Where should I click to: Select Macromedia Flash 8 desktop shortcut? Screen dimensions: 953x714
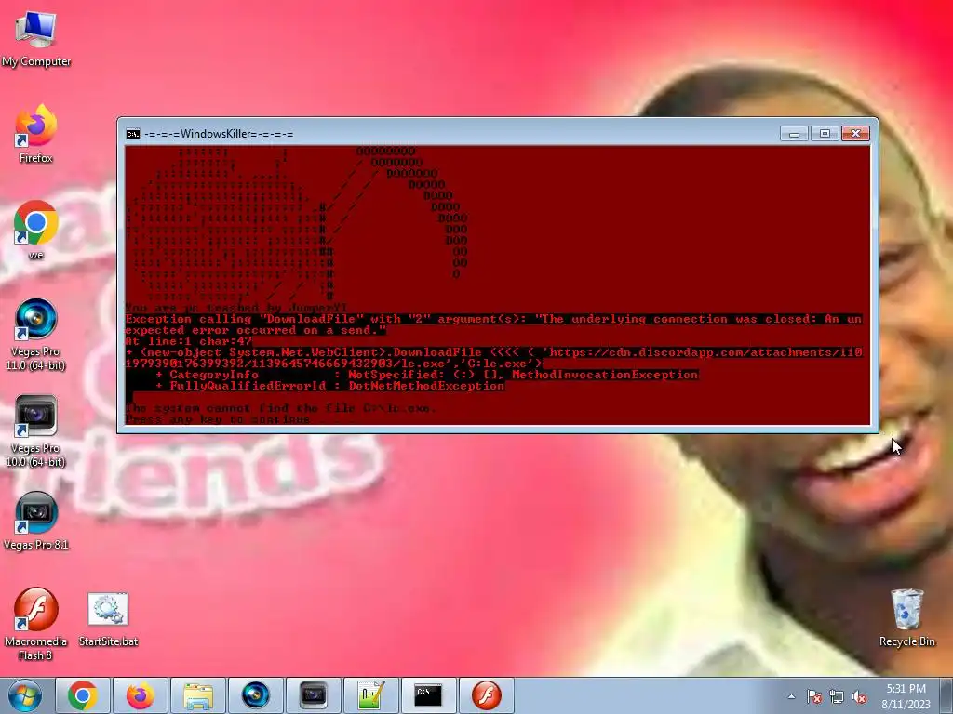pos(36,623)
